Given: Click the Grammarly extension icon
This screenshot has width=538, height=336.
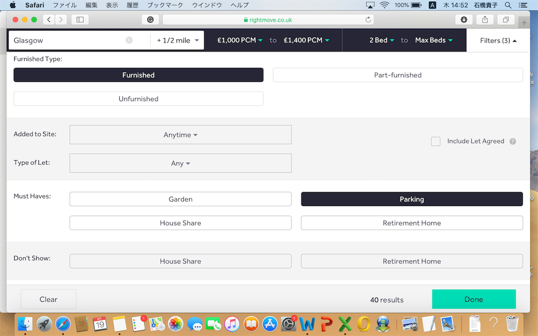Looking at the screenshot, I should coord(150,19).
